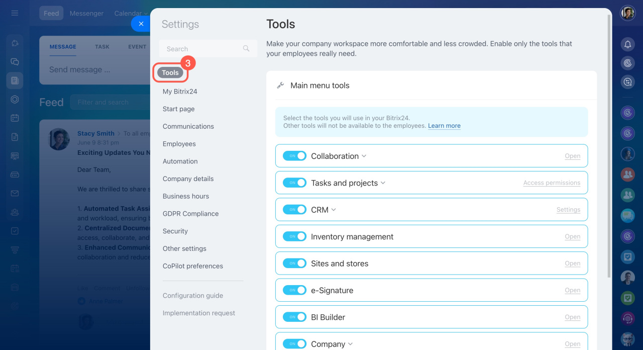Toggle the BI Builder switch
This screenshot has height=350, width=643.
coord(294,317)
